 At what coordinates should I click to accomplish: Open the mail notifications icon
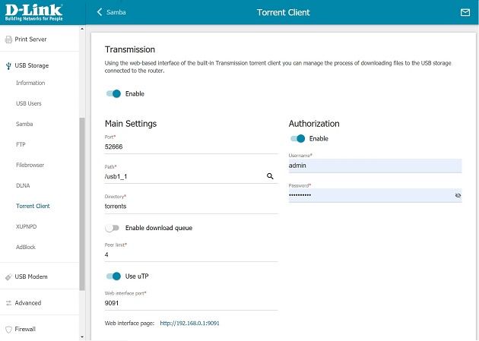tap(465, 12)
